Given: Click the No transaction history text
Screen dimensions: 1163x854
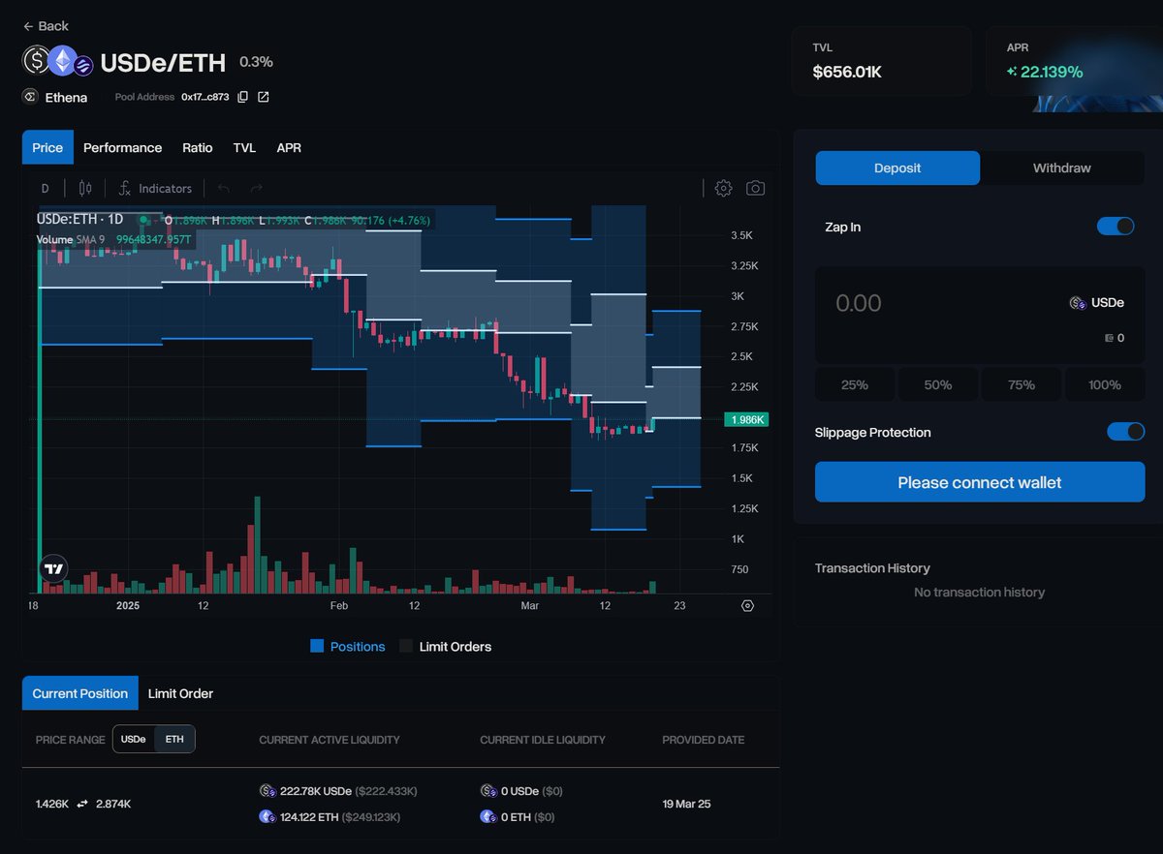Looking at the screenshot, I should tap(980, 592).
